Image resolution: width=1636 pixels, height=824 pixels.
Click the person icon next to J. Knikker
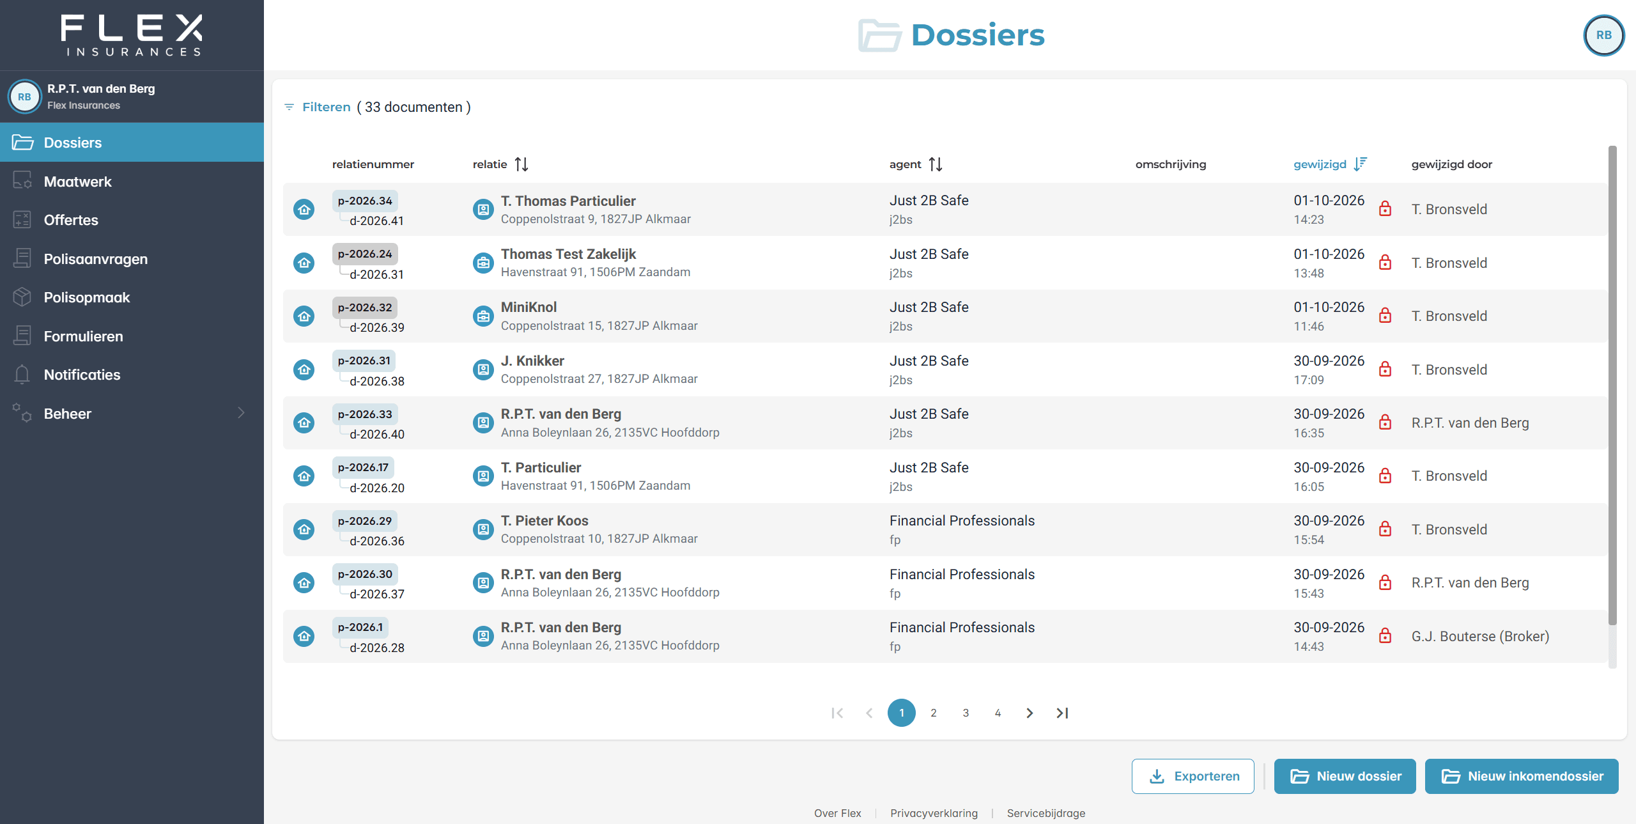tap(483, 369)
